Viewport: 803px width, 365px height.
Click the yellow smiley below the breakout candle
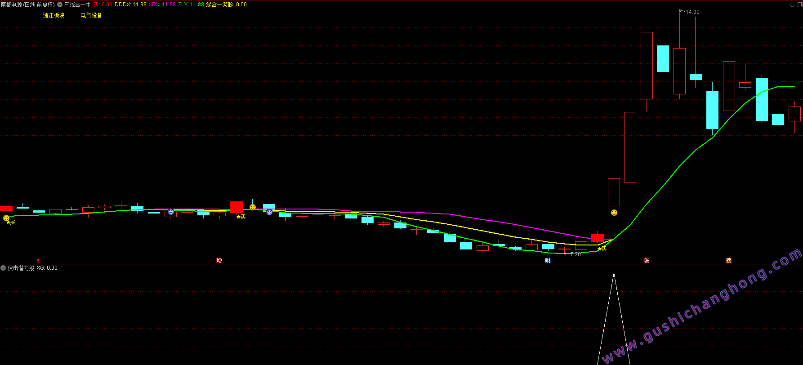pos(614,213)
